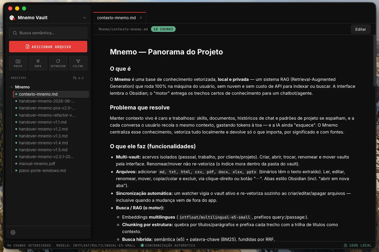The width and height of the screenshot is (379, 252).
Task: Click the 96 CHUNKS VETORIZADOS status
Action: point(29,245)
